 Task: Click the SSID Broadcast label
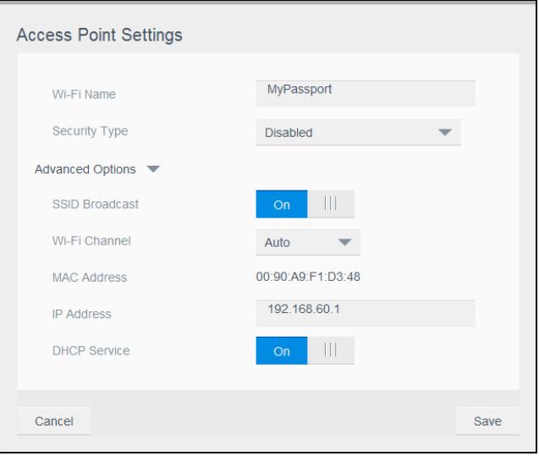click(x=96, y=204)
